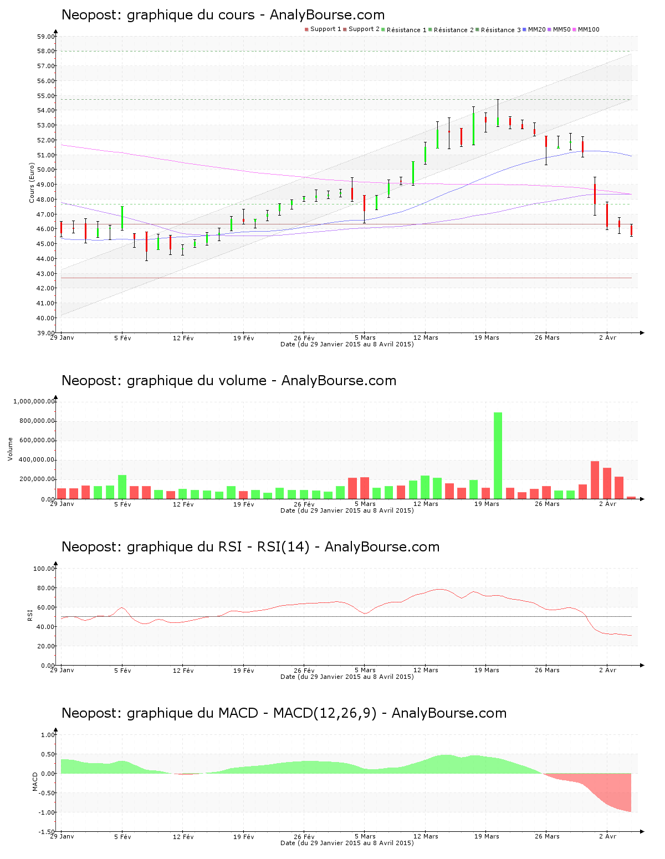Click the '-1.00' MACD axis value
Screen dimensions: 665x859
click(47, 812)
